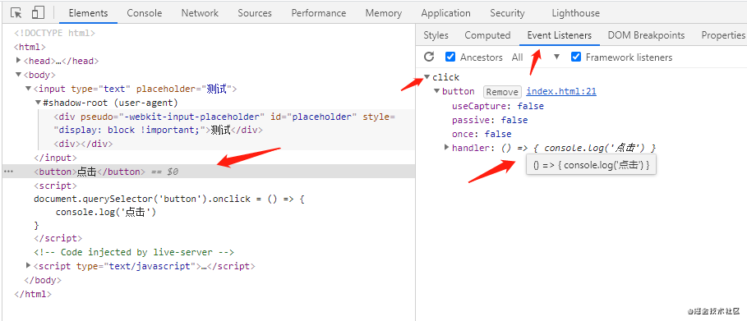
Task: Open the Memory tab
Action: pyautogui.click(x=385, y=13)
